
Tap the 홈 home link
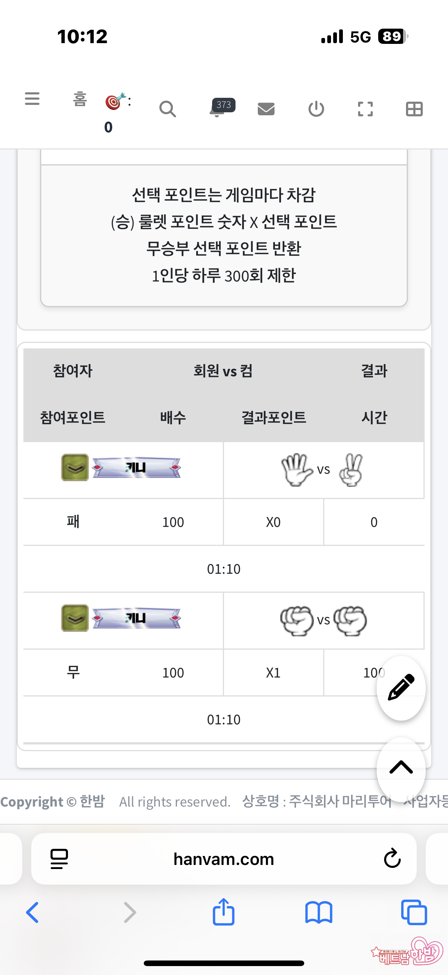click(80, 99)
